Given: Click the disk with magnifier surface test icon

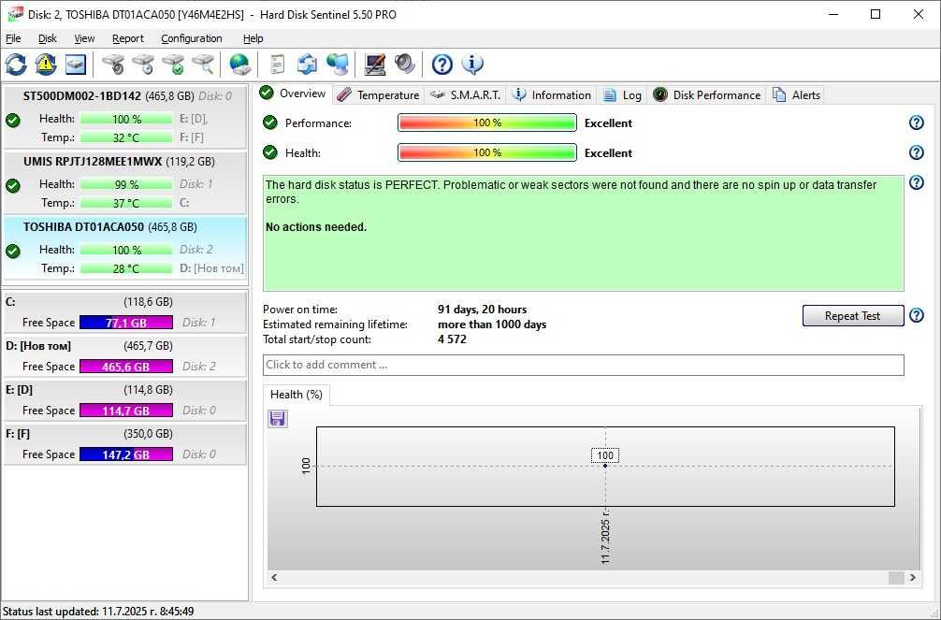Looking at the screenshot, I should tap(203, 65).
